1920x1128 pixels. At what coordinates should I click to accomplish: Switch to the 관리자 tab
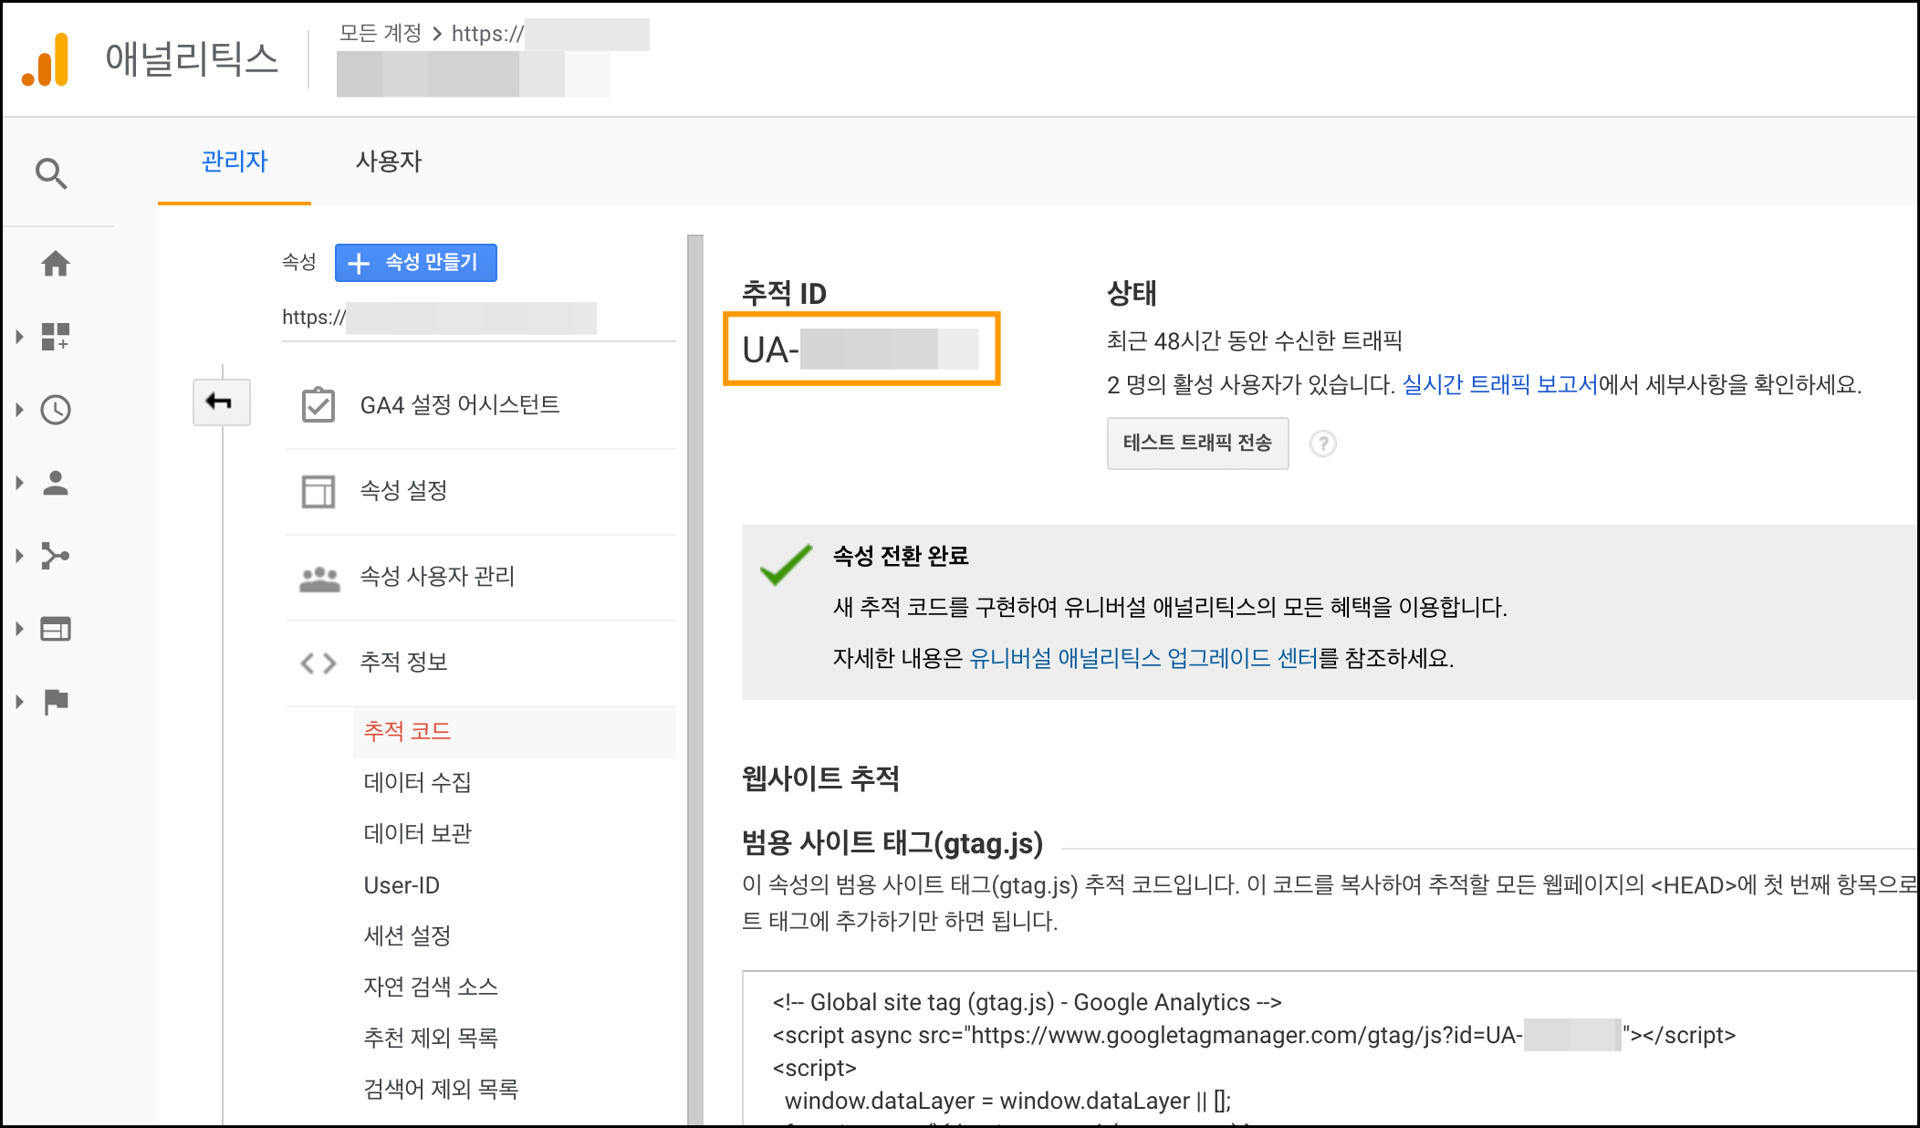click(235, 162)
